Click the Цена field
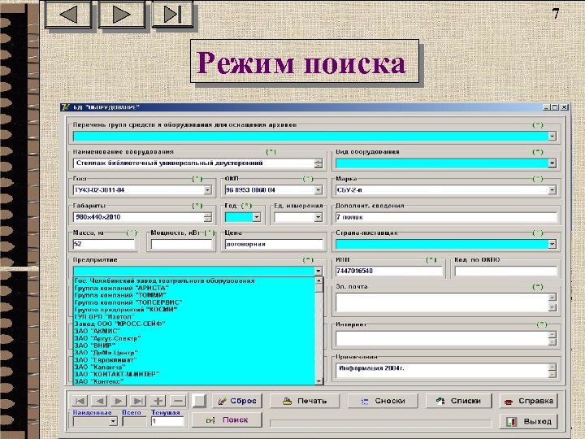 274,244
